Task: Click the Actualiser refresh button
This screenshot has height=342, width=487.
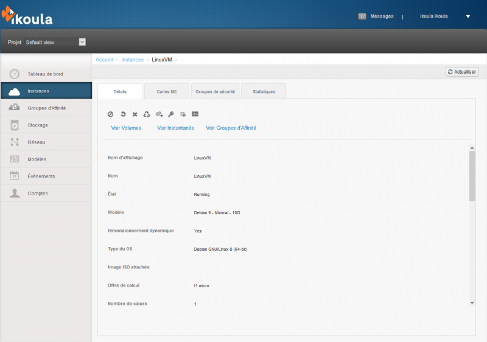Action: click(x=462, y=72)
